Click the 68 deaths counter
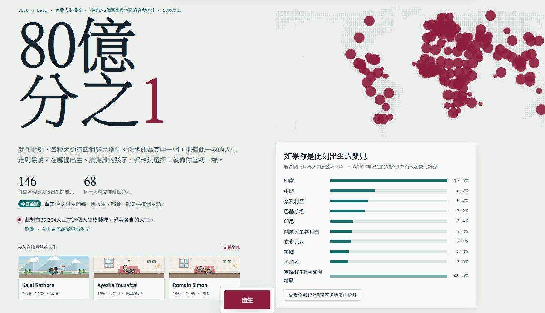This screenshot has height=313, width=545. click(x=90, y=181)
